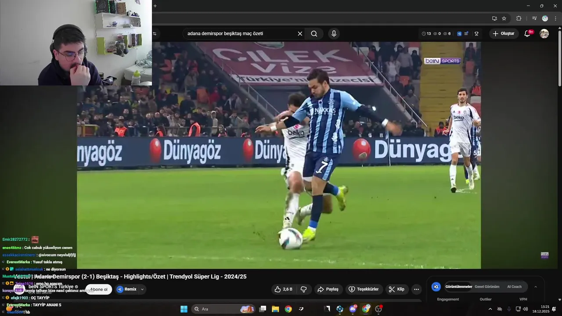This screenshot has width=562, height=316.
Task: Click the install app icon in address bar
Action: (x=494, y=18)
